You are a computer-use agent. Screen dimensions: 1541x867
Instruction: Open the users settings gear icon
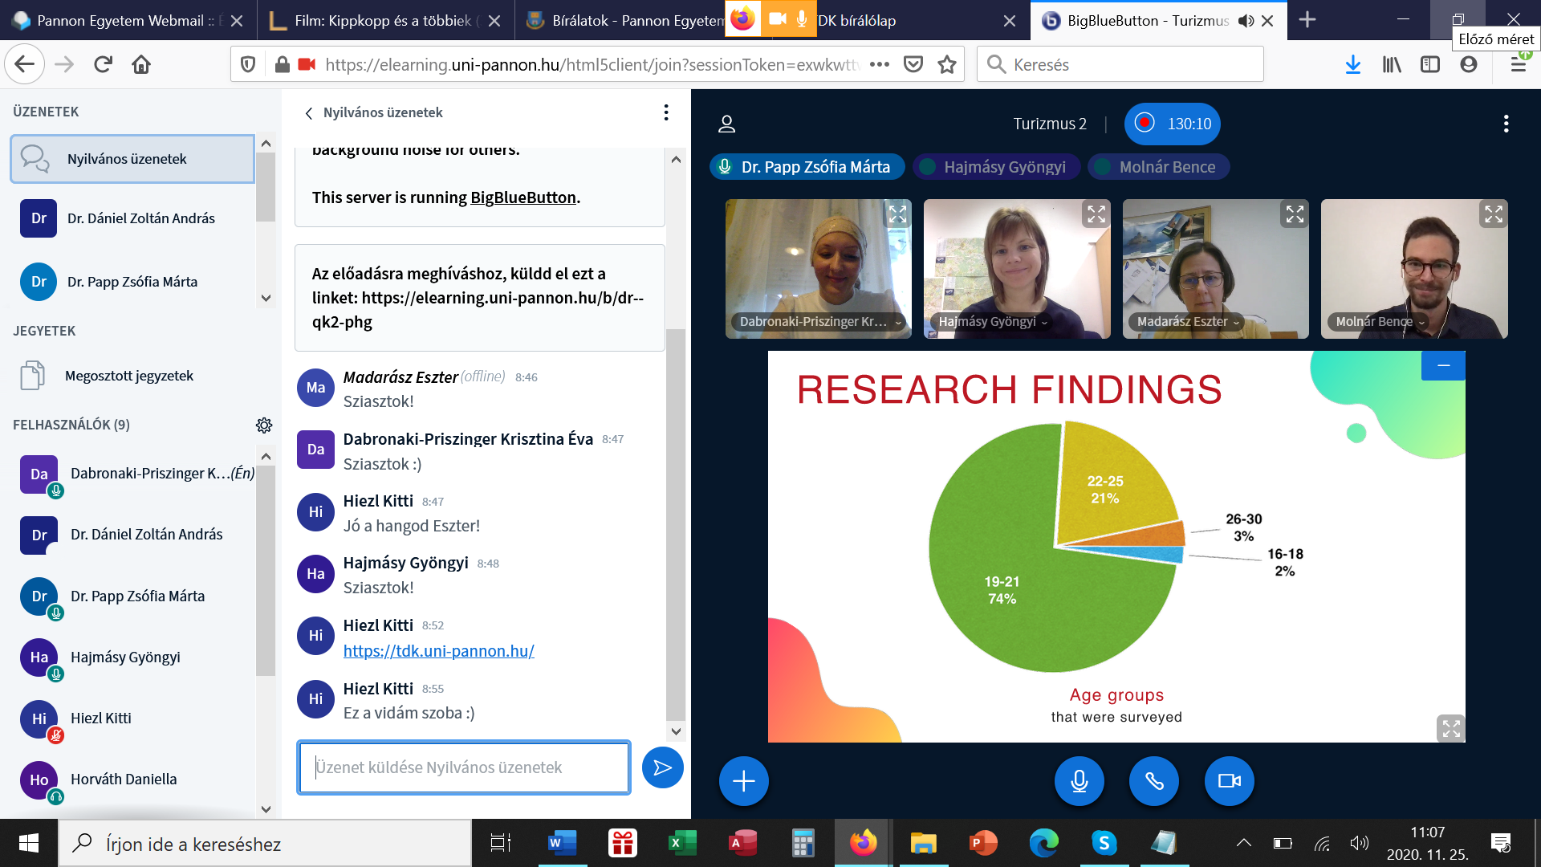[x=264, y=425]
